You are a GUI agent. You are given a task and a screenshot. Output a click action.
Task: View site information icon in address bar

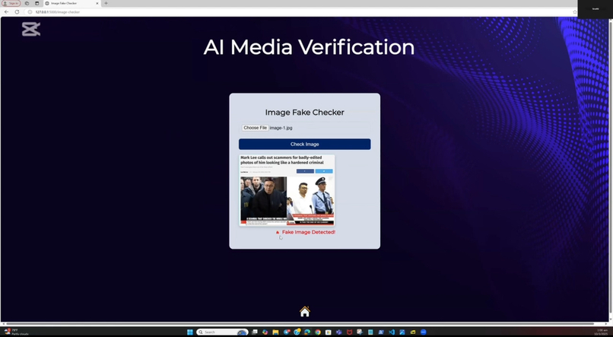[x=30, y=11]
